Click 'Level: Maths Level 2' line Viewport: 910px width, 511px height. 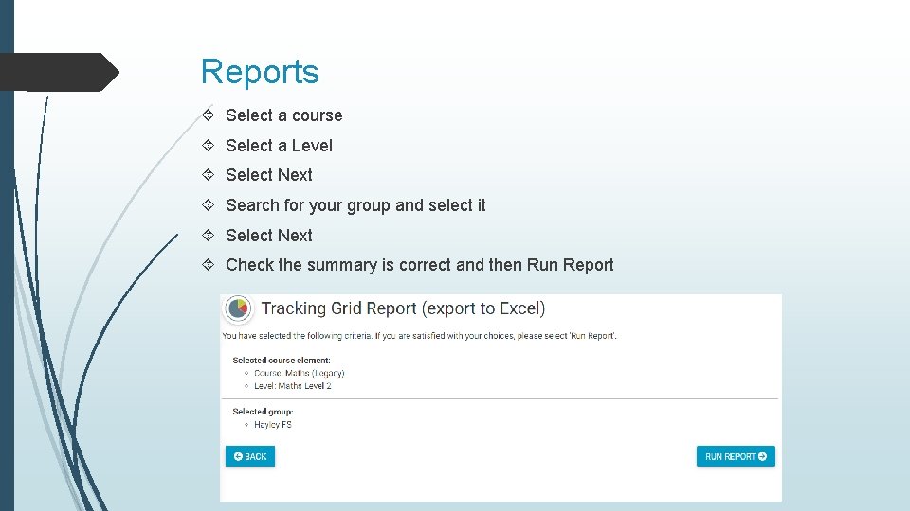(x=293, y=386)
